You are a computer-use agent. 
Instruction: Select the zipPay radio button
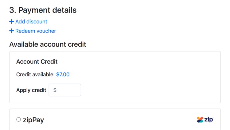19,120
